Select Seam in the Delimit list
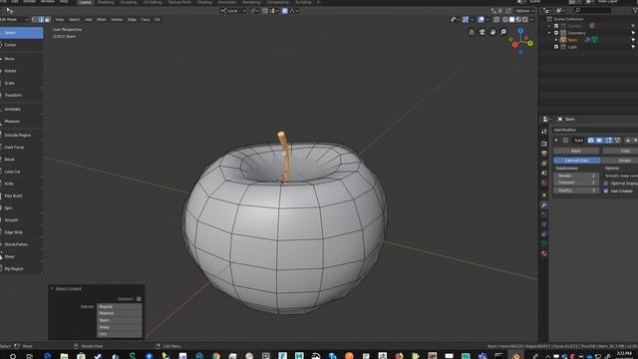 click(x=120, y=320)
